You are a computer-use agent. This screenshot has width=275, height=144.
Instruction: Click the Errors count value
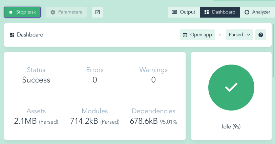[x=95, y=80]
